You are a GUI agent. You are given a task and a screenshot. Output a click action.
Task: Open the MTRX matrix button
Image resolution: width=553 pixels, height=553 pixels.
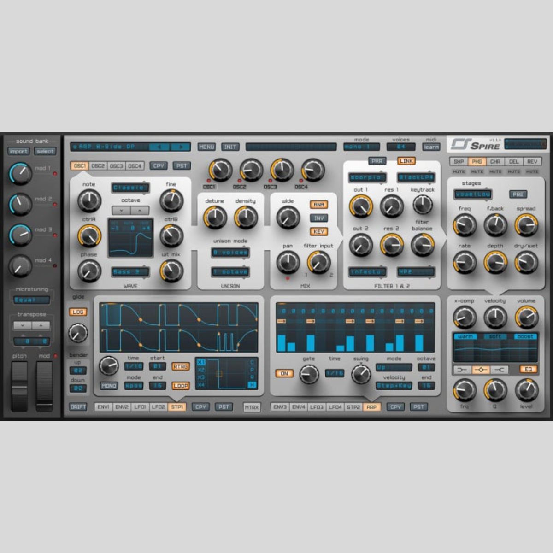click(x=252, y=407)
